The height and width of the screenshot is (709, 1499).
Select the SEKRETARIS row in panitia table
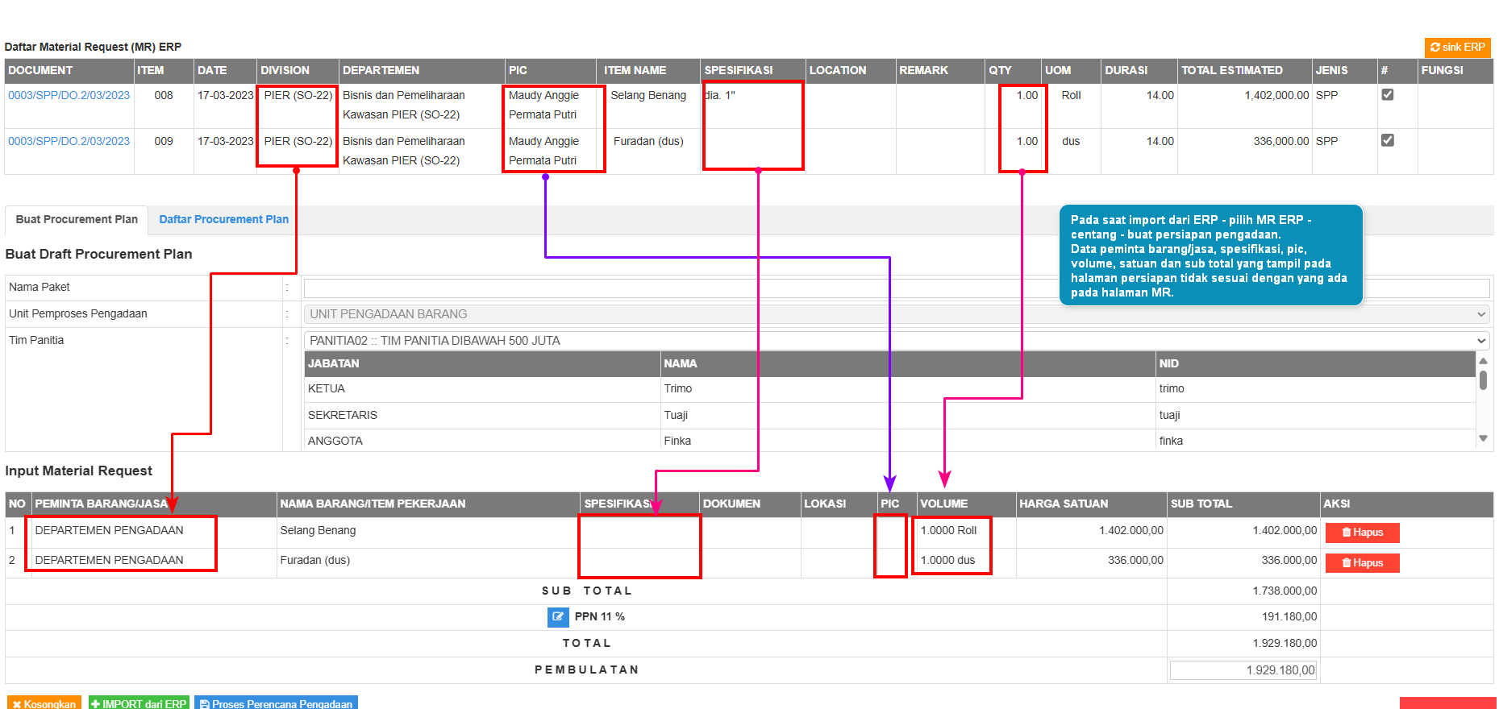click(x=890, y=416)
